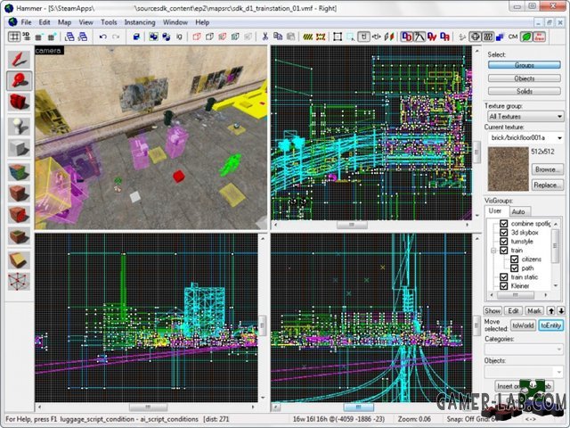Select the red arrow Selection tool
The width and height of the screenshot is (570, 428).
[x=19, y=59]
